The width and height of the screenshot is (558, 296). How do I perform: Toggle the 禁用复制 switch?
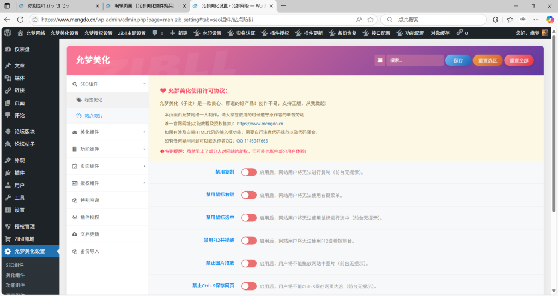pos(248,172)
